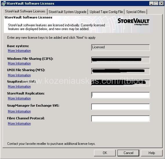Open More Information link under Base system

pyautogui.click(x=19, y=51)
